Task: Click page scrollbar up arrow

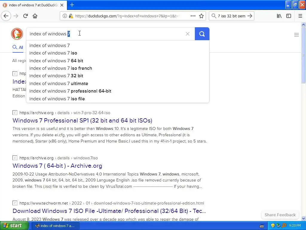Action: point(303,25)
